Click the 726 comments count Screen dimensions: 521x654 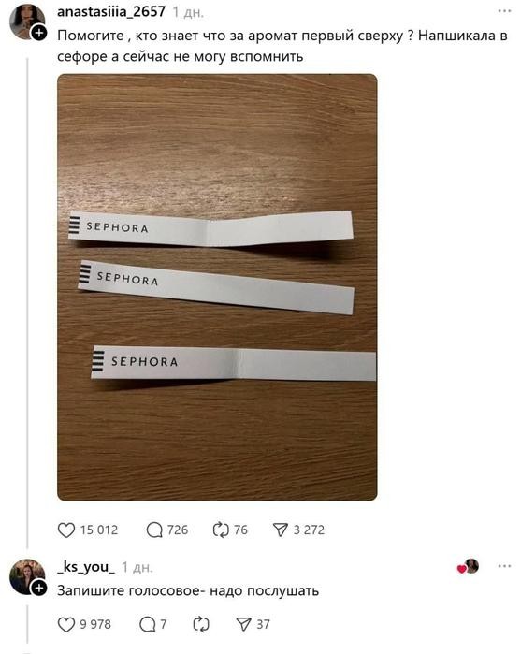coord(178,530)
